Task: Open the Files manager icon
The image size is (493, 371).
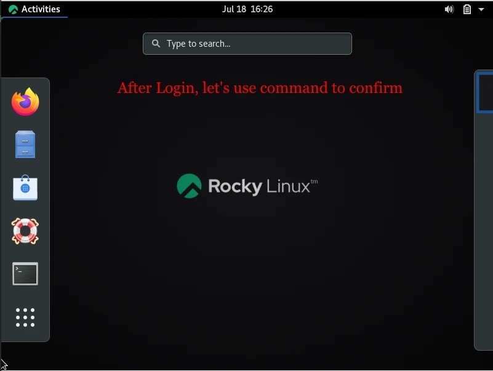Action: point(25,145)
